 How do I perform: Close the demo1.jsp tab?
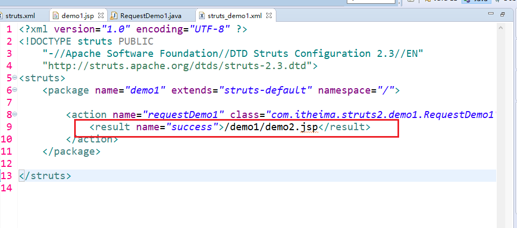pyautogui.click(x=101, y=15)
